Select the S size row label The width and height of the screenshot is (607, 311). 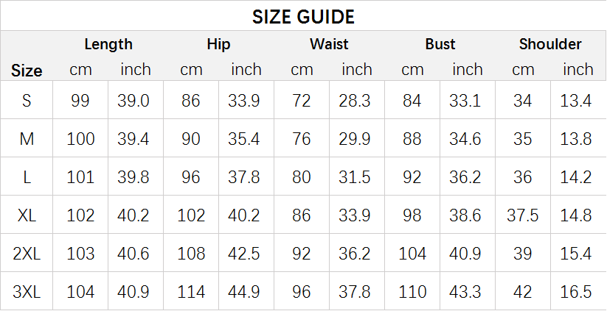[27, 101]
